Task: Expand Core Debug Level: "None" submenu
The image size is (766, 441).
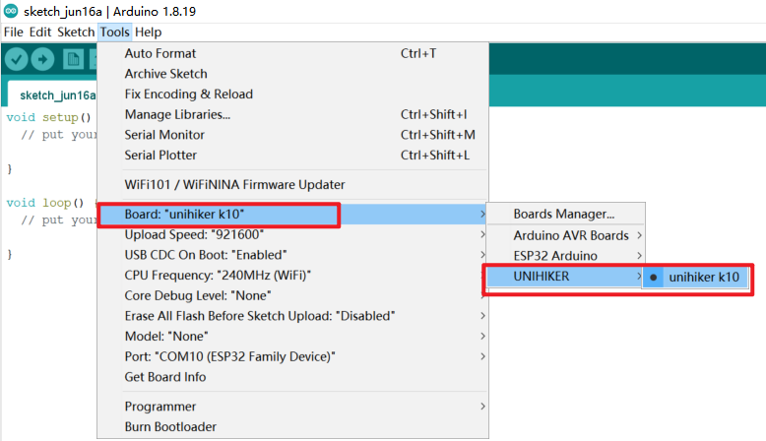Action: (x=292, y=296)
